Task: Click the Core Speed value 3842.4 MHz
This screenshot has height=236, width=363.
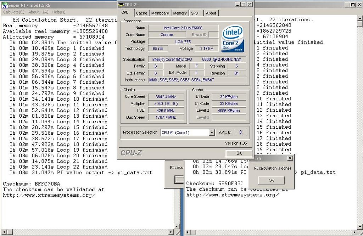Action: [x=166, y=97]
